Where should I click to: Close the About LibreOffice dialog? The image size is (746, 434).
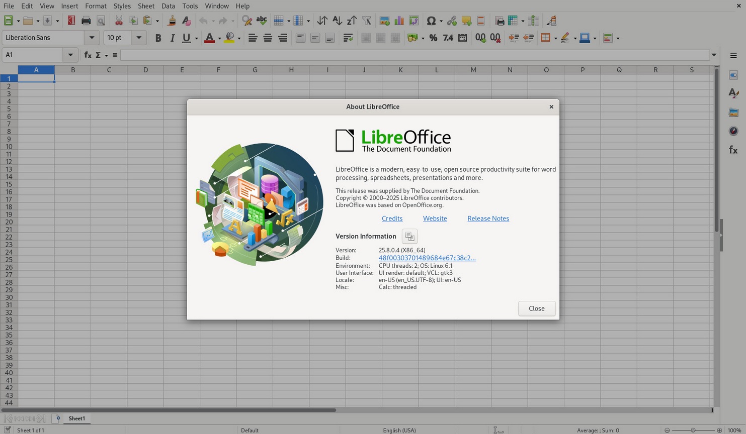537,308
